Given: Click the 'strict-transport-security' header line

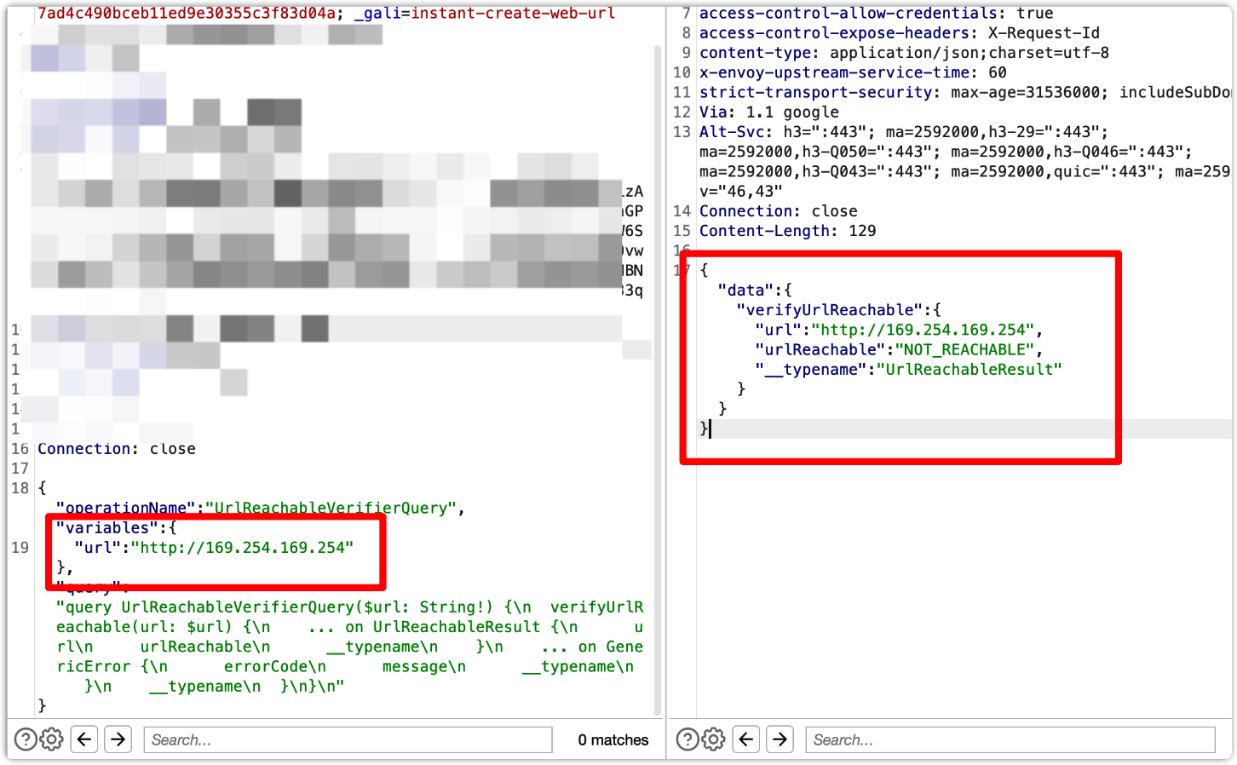Looking at the screenshot, I should [x=965, y=92].
